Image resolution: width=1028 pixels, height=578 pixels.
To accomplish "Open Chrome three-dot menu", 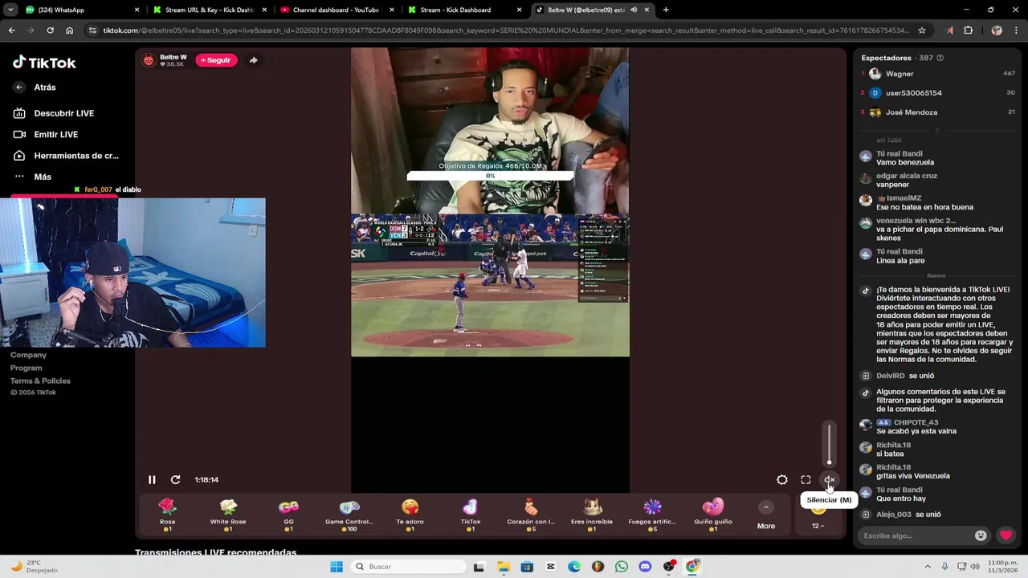I will 1016,31.
